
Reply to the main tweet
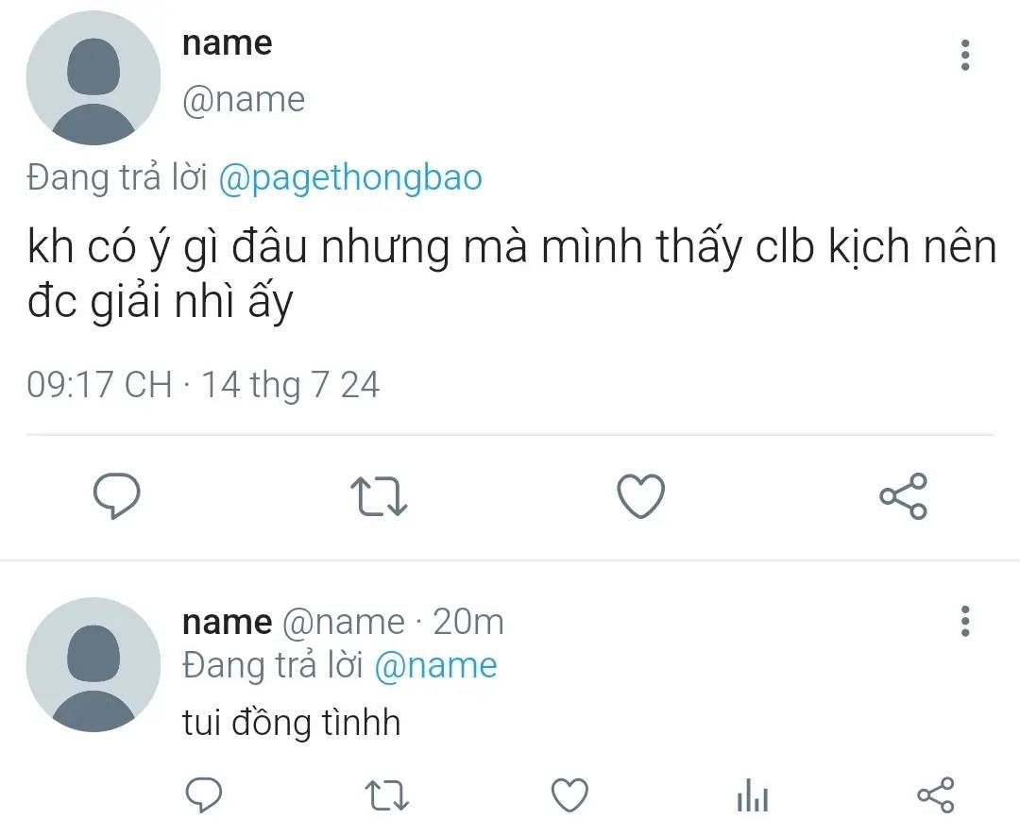(x=117, y=496)
